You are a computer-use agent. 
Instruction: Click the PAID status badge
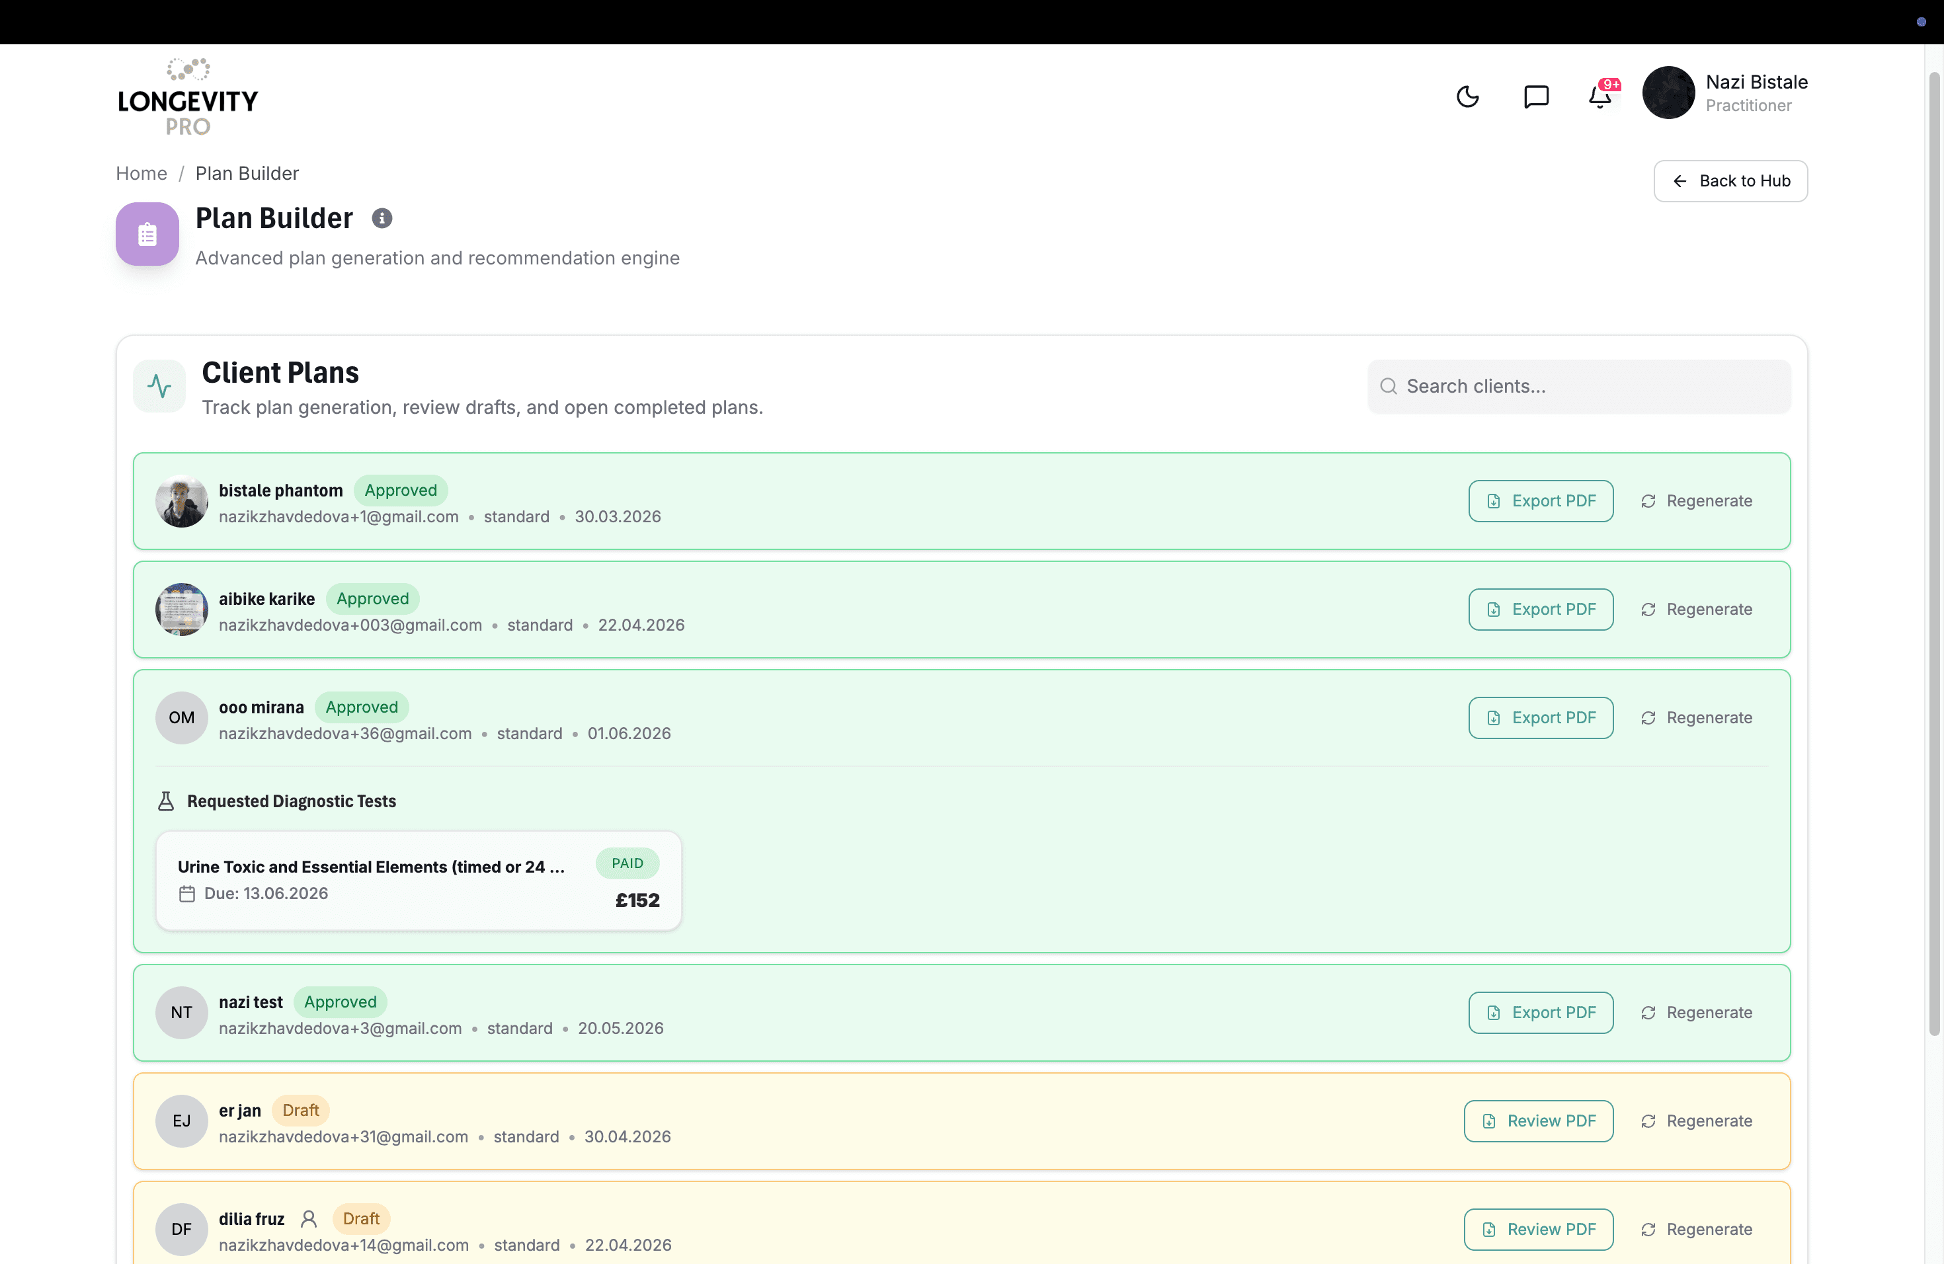click(628, 863)
